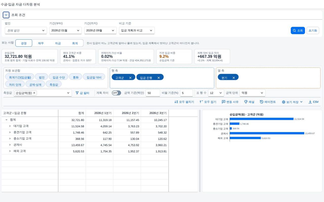Switch to the 재무 viewer tab
This screenshot has width=324, height=202.
[41, 43]
